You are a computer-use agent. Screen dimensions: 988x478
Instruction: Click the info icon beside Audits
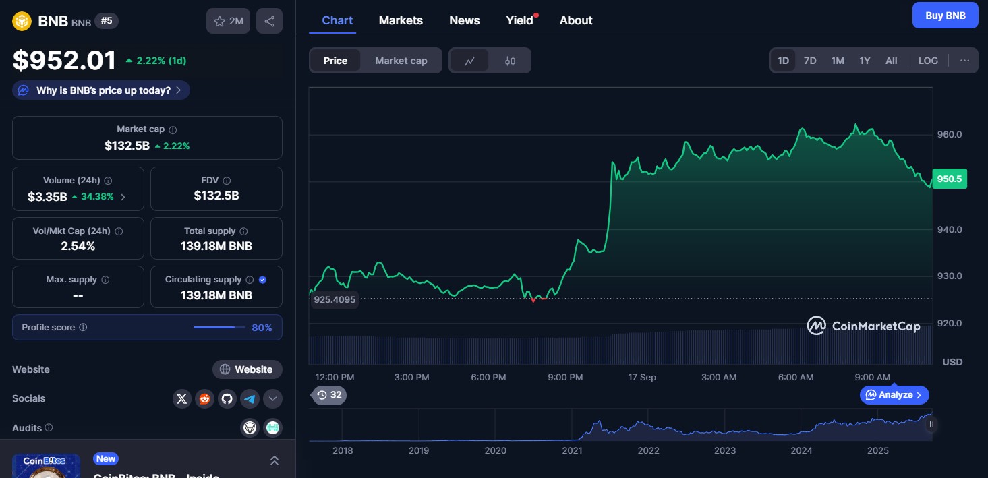tap(49, 428)
